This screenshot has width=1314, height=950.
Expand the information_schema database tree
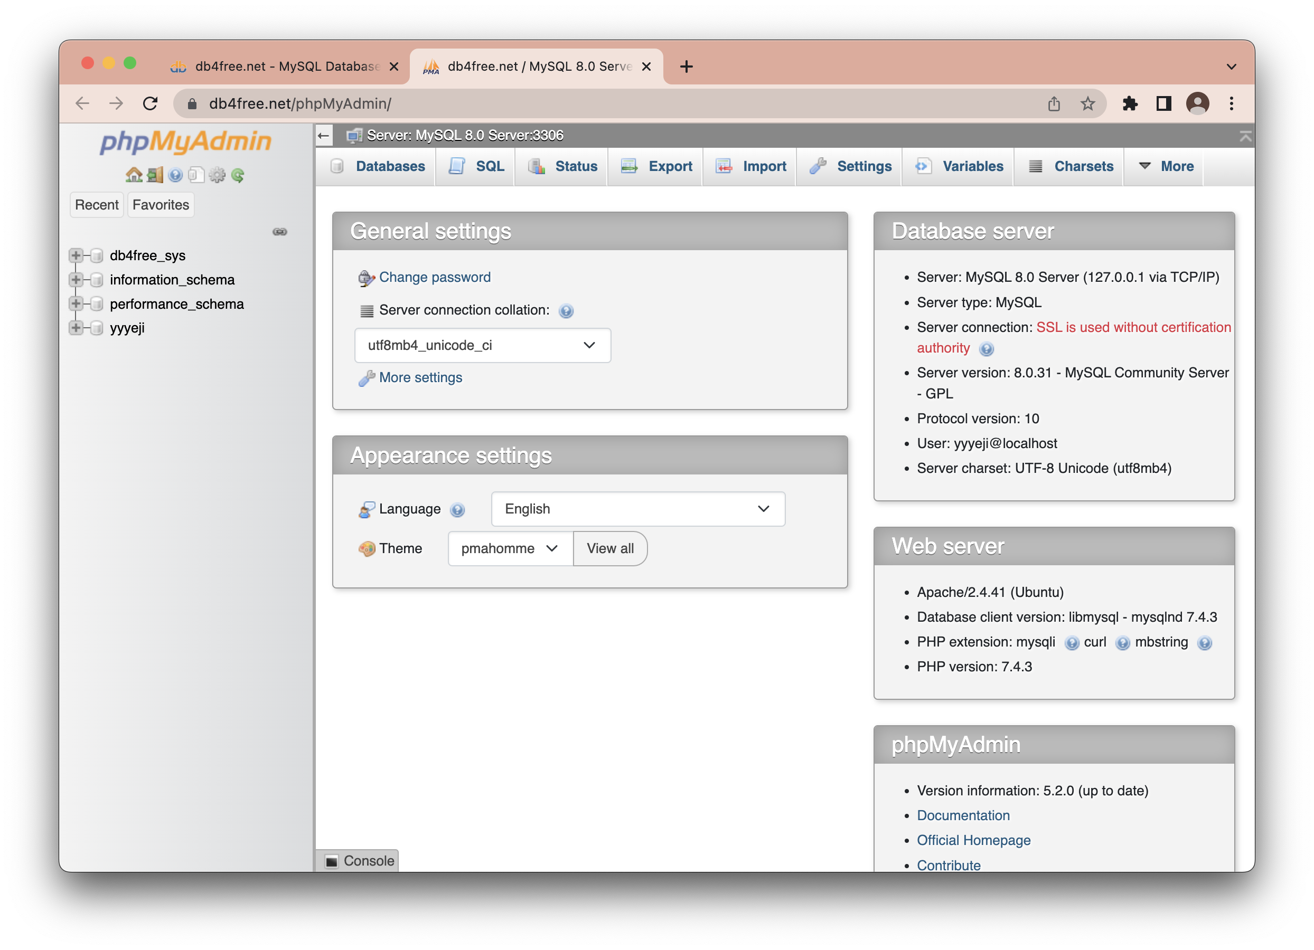pos(76,280)
